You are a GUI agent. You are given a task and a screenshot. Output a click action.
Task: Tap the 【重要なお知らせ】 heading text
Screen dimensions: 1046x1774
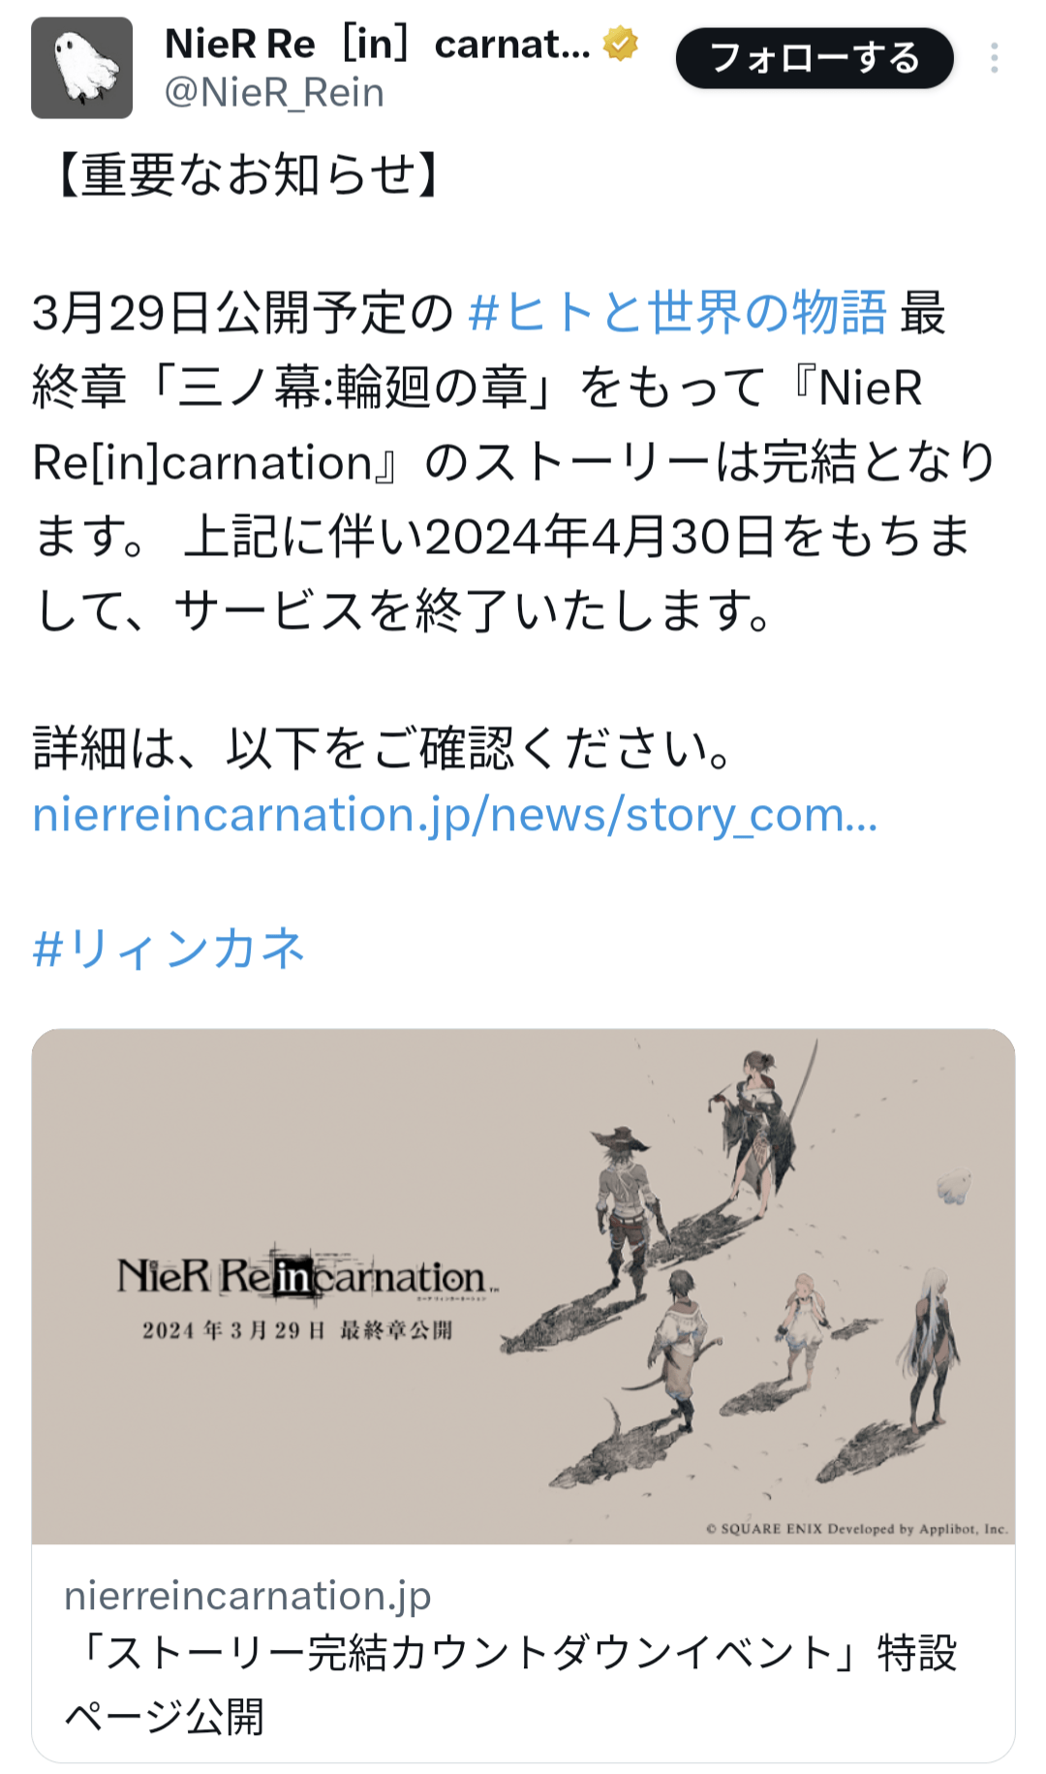click(x=248, y=174)
